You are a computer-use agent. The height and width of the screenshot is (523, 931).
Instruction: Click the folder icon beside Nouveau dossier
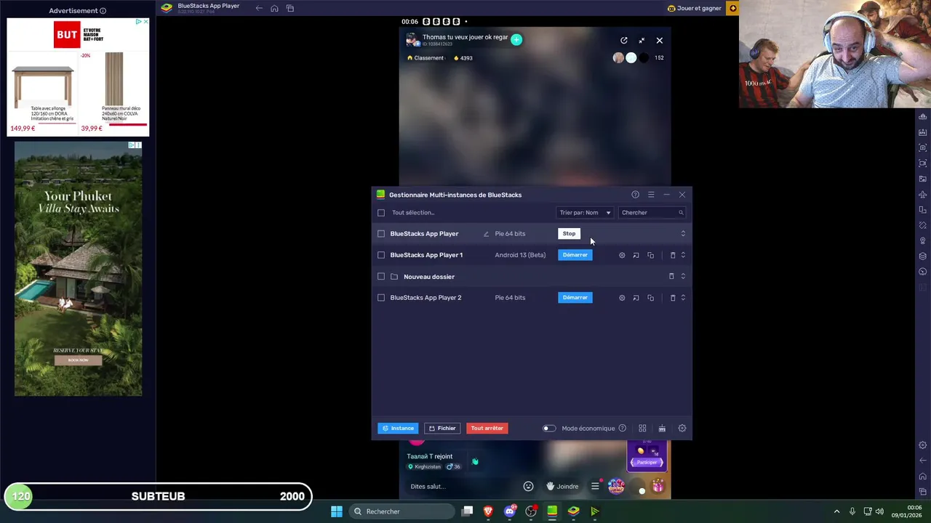point(394,277)
